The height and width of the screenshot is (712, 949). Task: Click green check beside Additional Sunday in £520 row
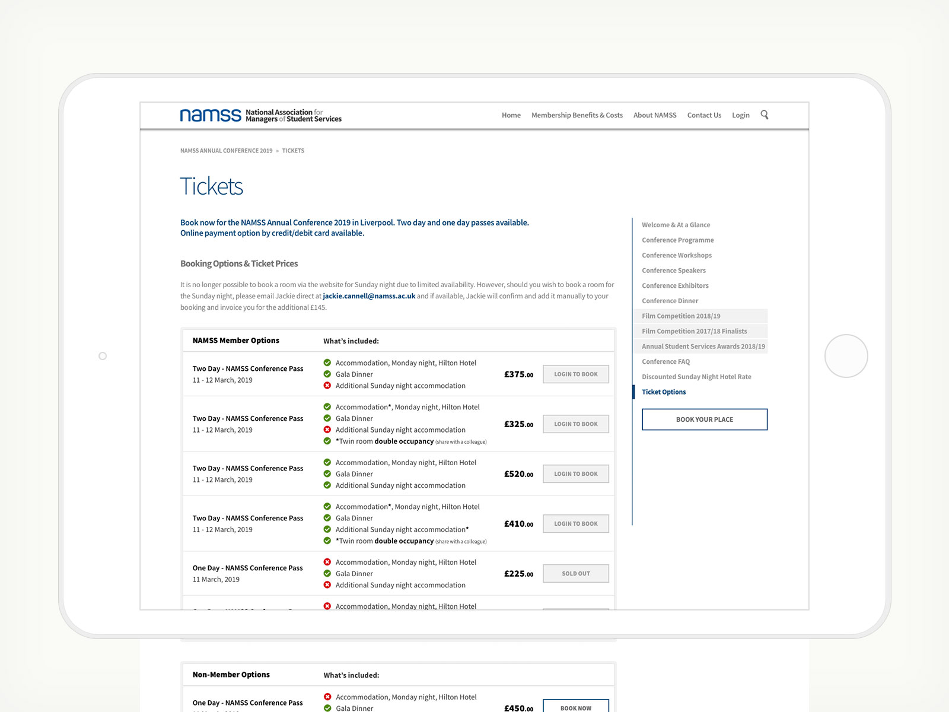[x=327, y=485]
